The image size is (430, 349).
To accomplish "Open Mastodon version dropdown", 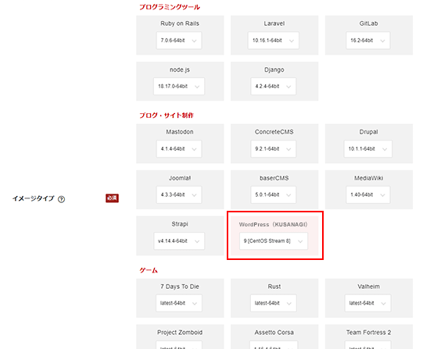I will tap(179, 149).
